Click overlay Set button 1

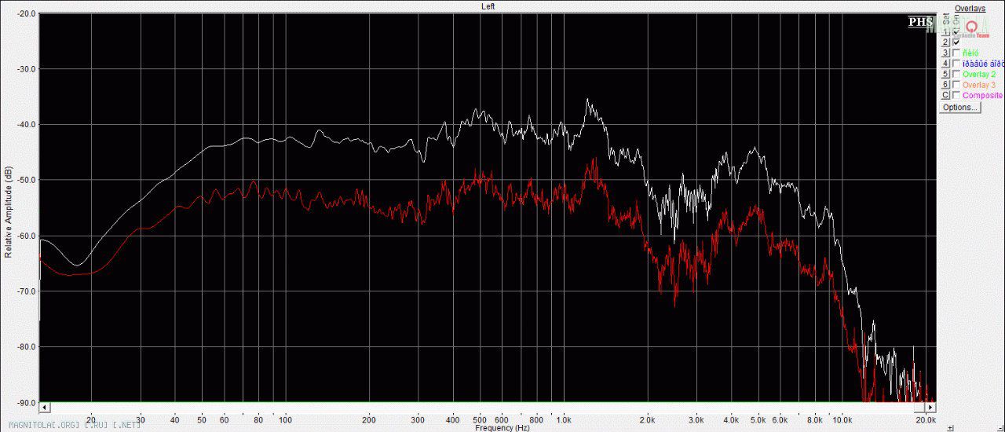[x=945, y=32]
